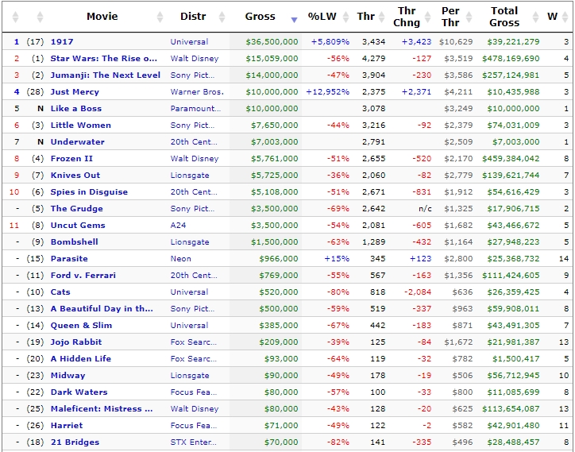Screen dimensions: 575x452
Task: Open the A Hidden Life link
Action: 81,359
